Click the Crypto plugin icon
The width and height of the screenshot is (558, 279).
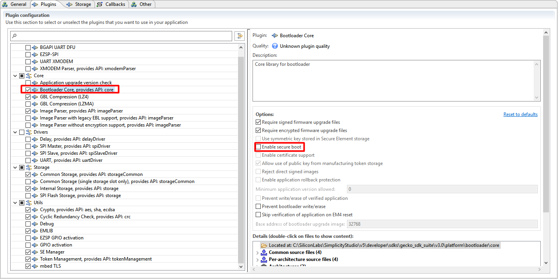pos(35,210)
